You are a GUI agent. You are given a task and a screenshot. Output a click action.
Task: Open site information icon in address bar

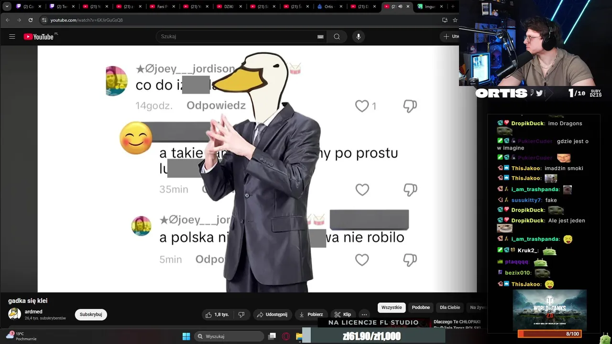coord(44,20)
